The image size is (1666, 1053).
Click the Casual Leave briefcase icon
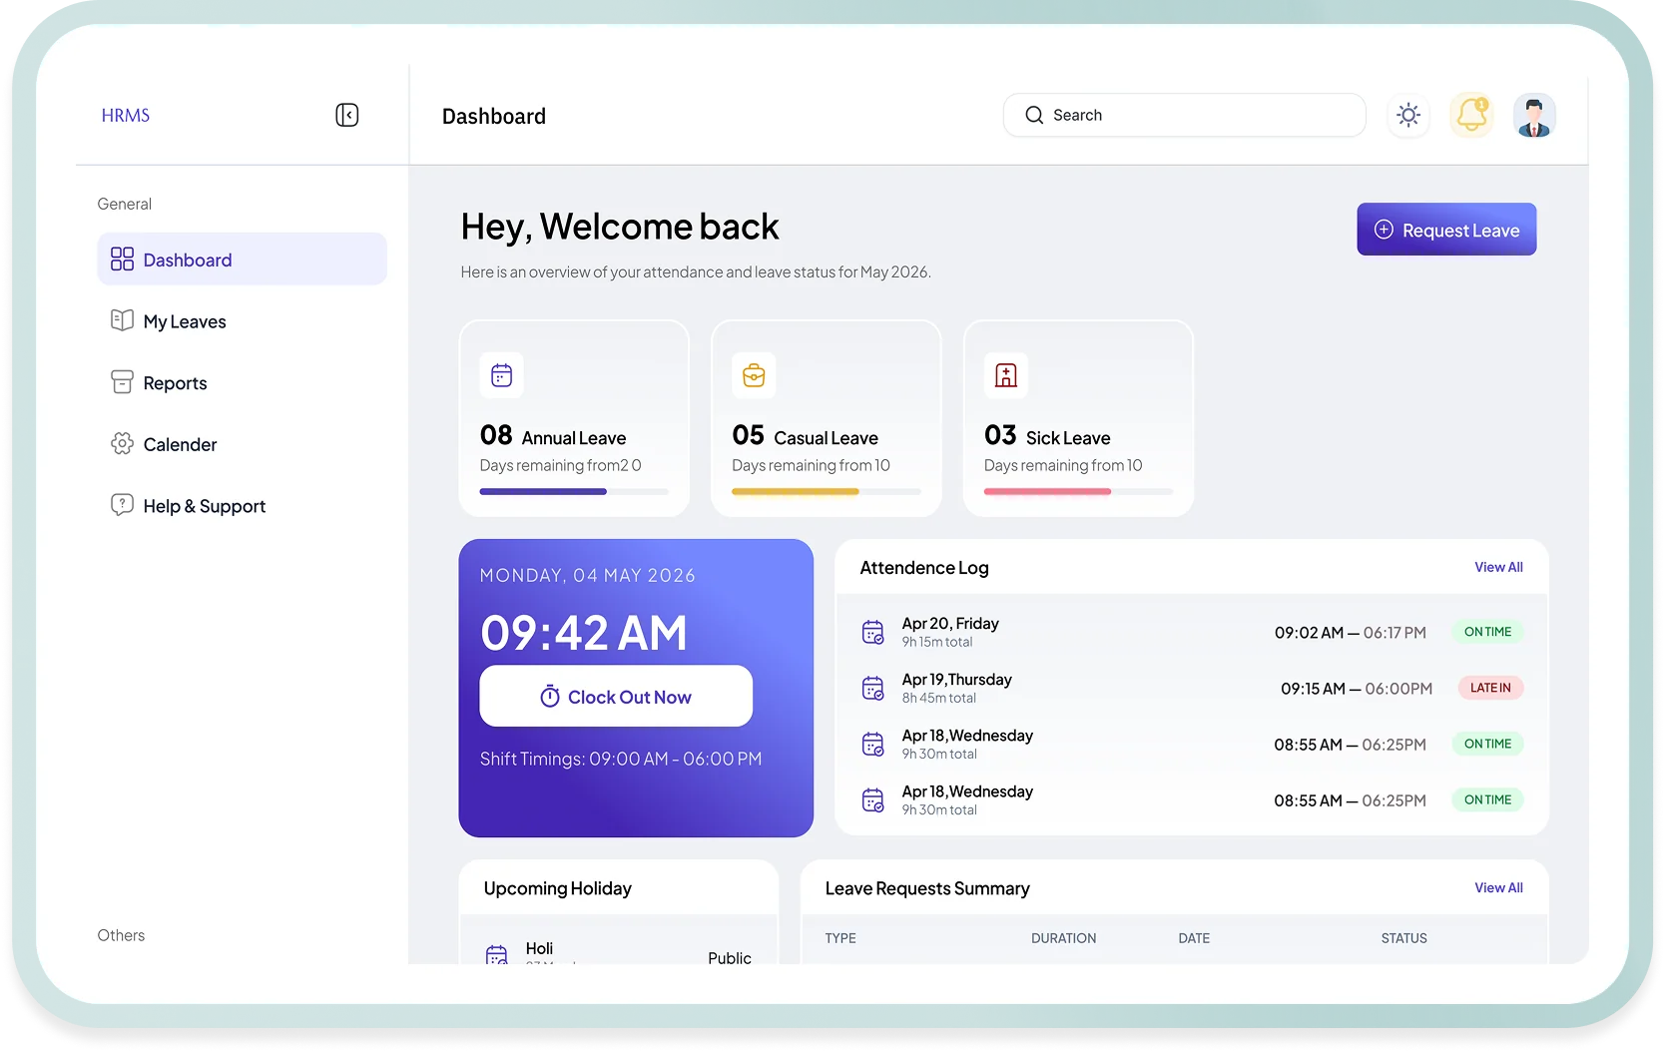click(x=754, y=375)
